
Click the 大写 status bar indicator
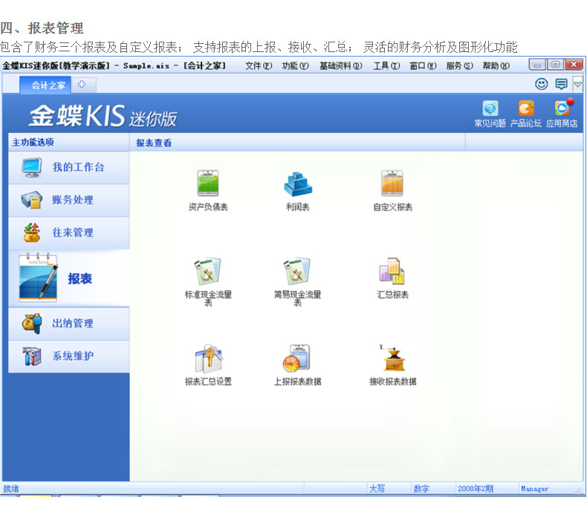(x=377, y=489)
